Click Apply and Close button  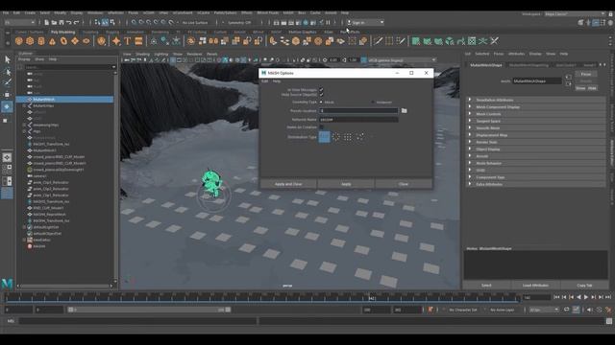click(288, 184)
